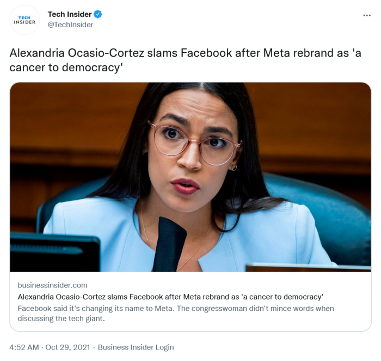Click the blue verified checkmark badge
The image size is (381, 361).
click(x=97, y=14)
